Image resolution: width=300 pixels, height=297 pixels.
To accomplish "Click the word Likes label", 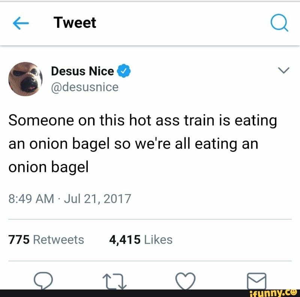I will tap(158, 240).
